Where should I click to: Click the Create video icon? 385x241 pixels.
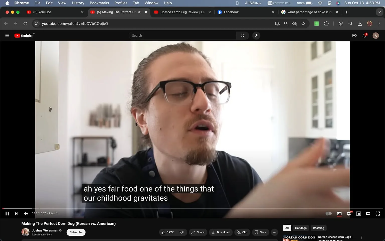[x=354, y=35]
